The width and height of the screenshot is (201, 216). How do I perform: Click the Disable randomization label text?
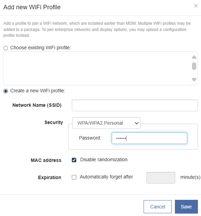(x=104, y=160)
